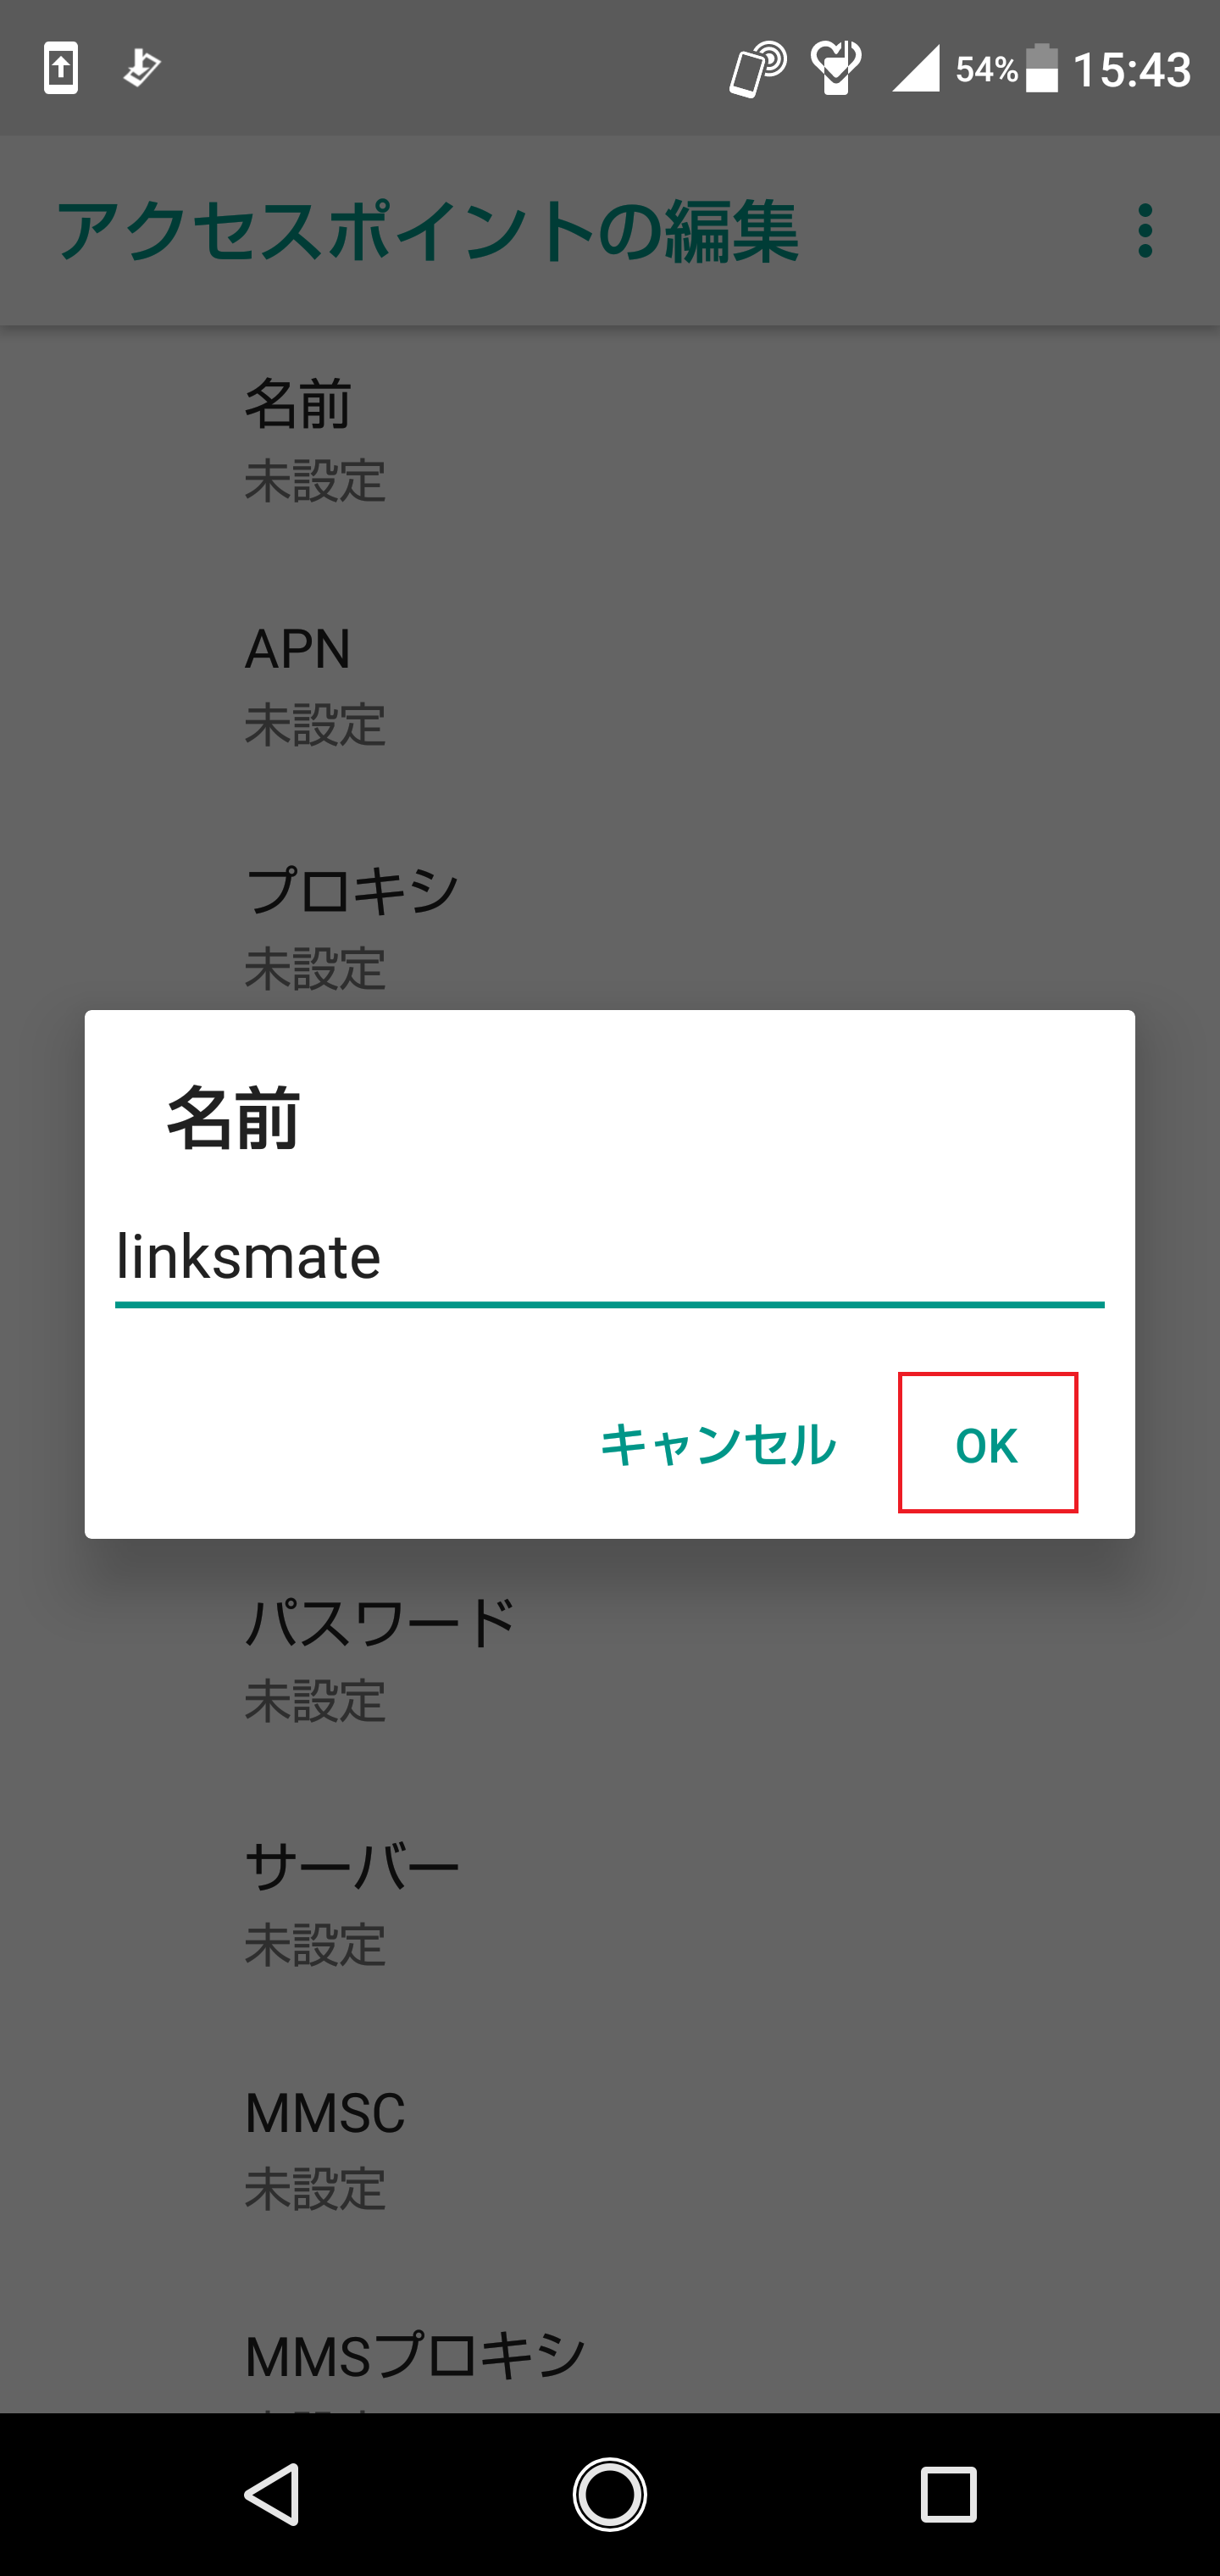Viewport: 1220px width, 2576px height.
Task: Tap the NFC status bar icon
Action: click(x=758, y=66)
